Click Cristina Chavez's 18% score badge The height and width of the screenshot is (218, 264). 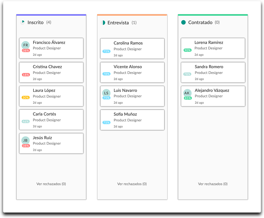[x=26, y=75]
